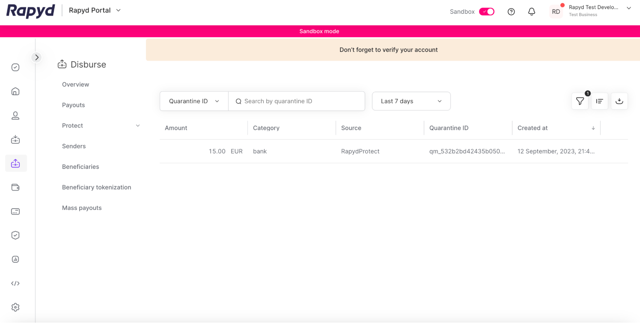640x323 pixels.
Task: Open the help question mark icon
Action: 511,12
